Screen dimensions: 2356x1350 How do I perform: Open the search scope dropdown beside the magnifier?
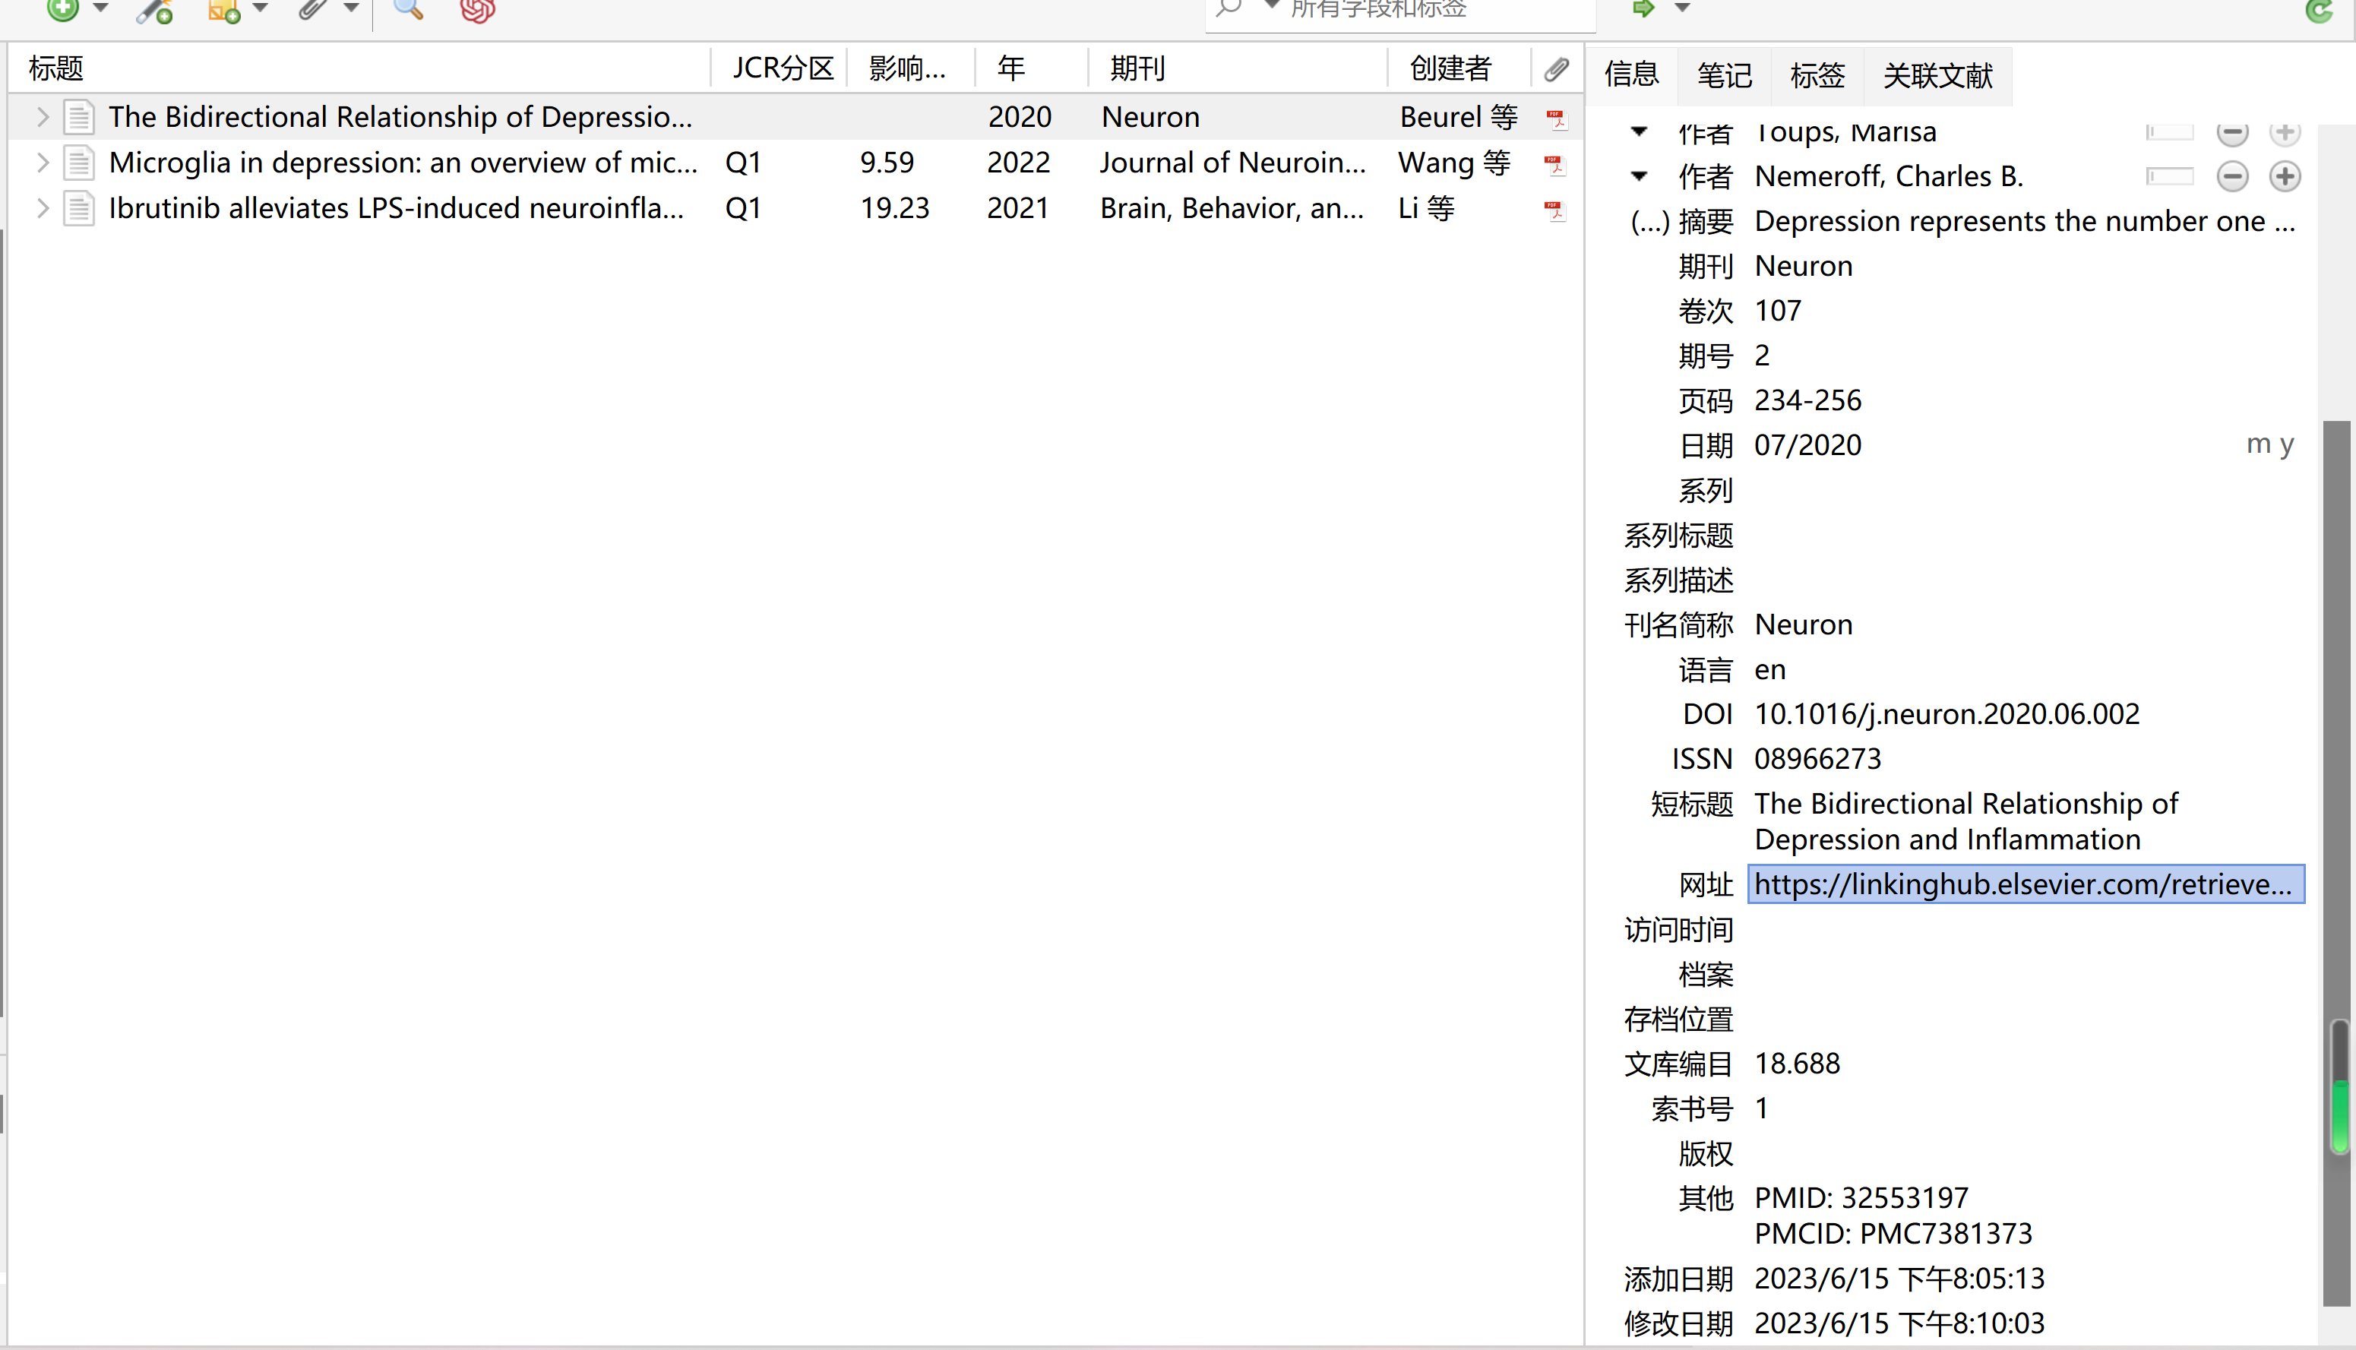[x=1270, y=5]
